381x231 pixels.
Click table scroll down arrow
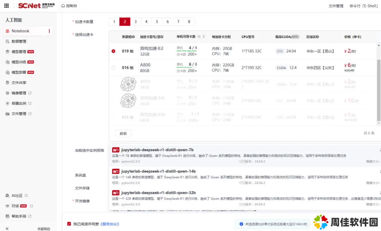click(379, 123)
